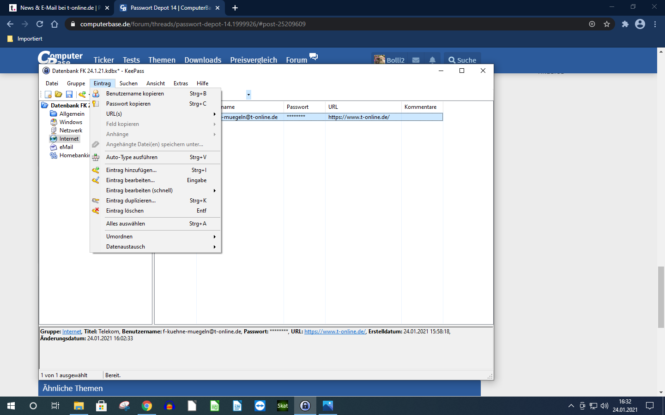
Task: Bookmark this page with the star icon
Action: click(x=607, y=24)
